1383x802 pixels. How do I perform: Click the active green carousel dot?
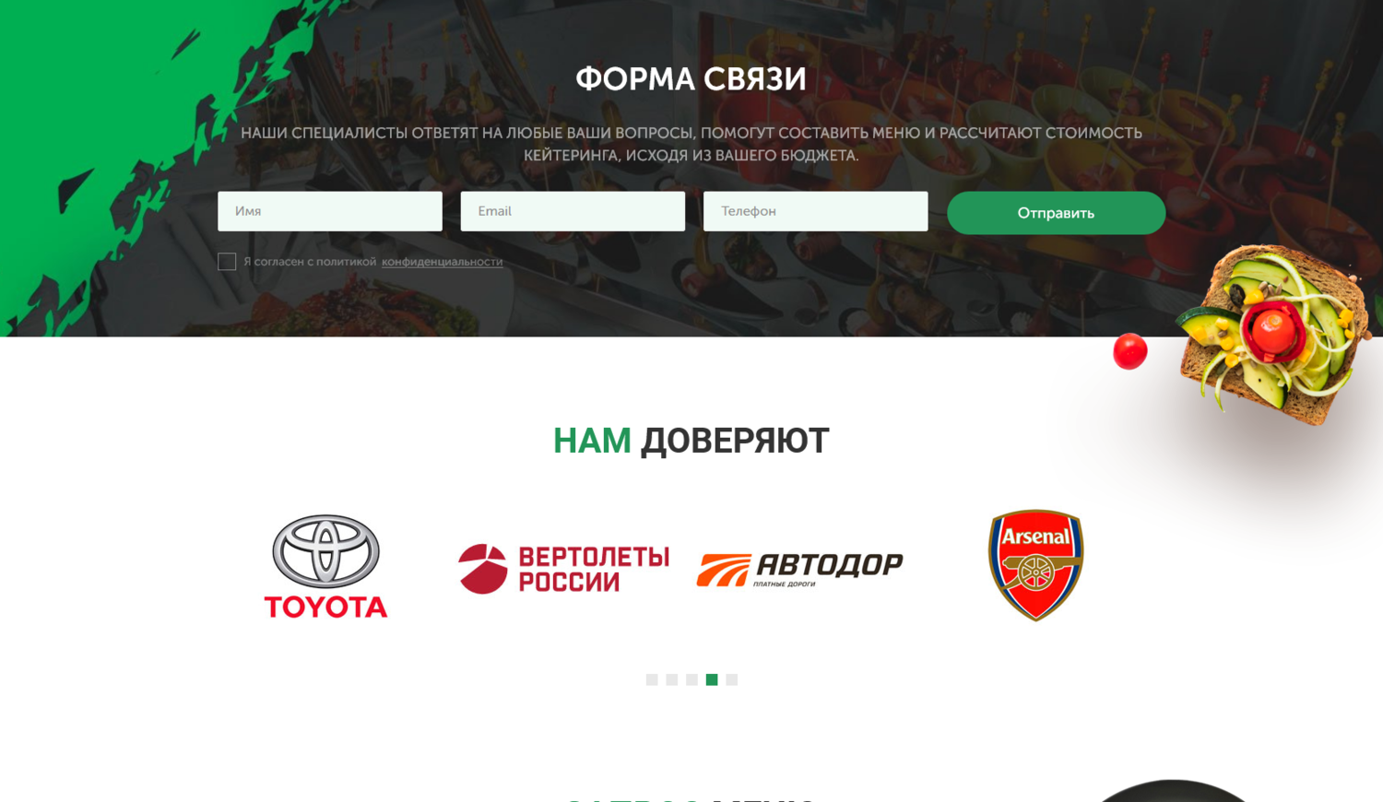tap(712, 679)
